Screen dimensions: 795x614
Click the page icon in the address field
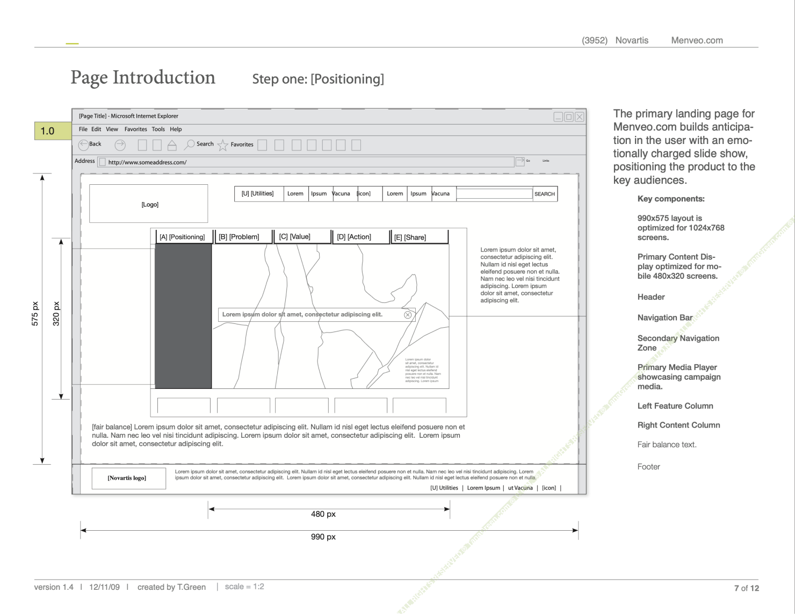click(102, 162)
